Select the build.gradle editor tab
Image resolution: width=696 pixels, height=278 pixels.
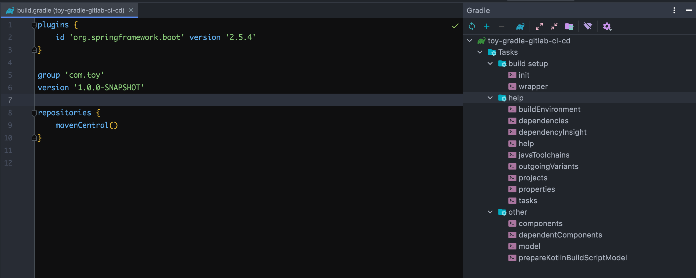[69, 11]
